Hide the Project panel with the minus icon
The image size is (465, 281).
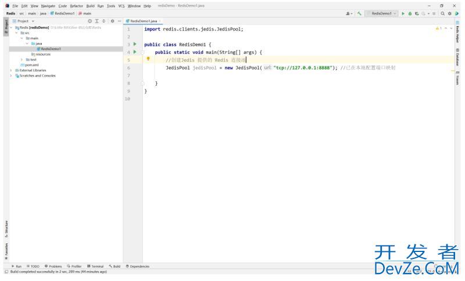point(119,21)
